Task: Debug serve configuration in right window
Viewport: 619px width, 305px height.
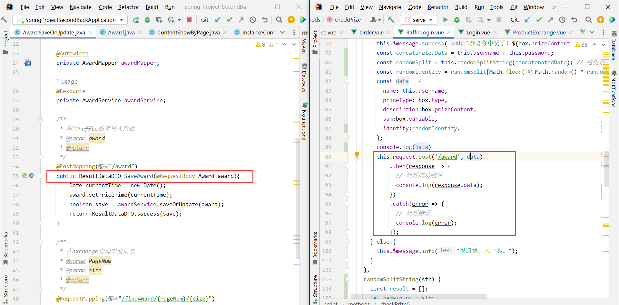Action: [x=457, y=20]
